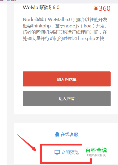The width and height of the screenshot is (118, 165).
Task: Open the shop with 进入店铺 button
Action: [67, 99]
